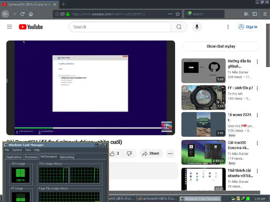
Task: Open options for FF : sinh tồn p7
Action: (257, 88)
